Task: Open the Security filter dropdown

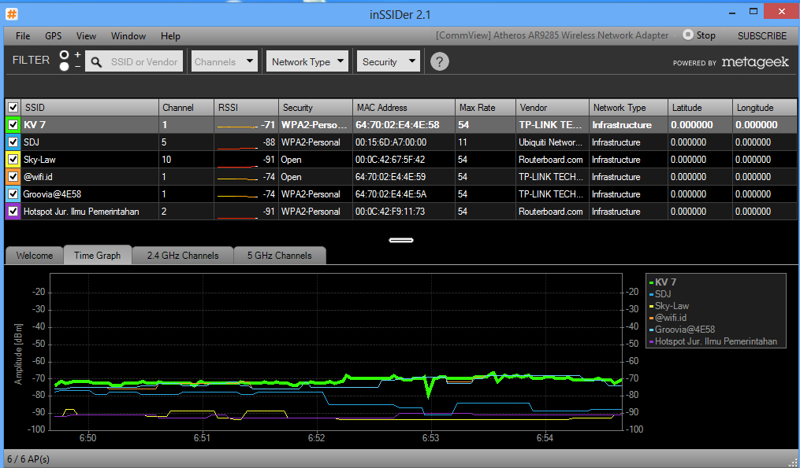Action: pyautogui.click(x=389, y=61)
